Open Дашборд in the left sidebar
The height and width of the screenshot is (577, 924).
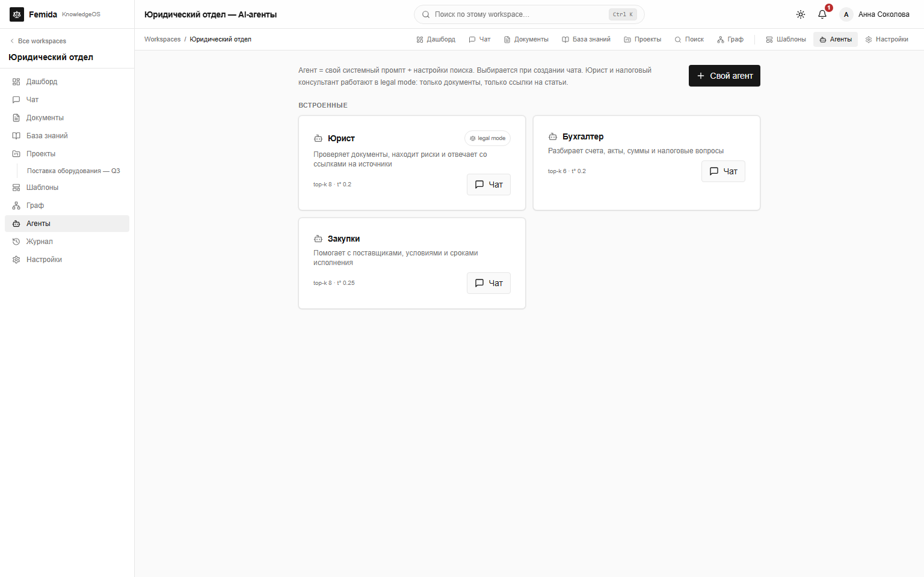[x=67, y=82]
